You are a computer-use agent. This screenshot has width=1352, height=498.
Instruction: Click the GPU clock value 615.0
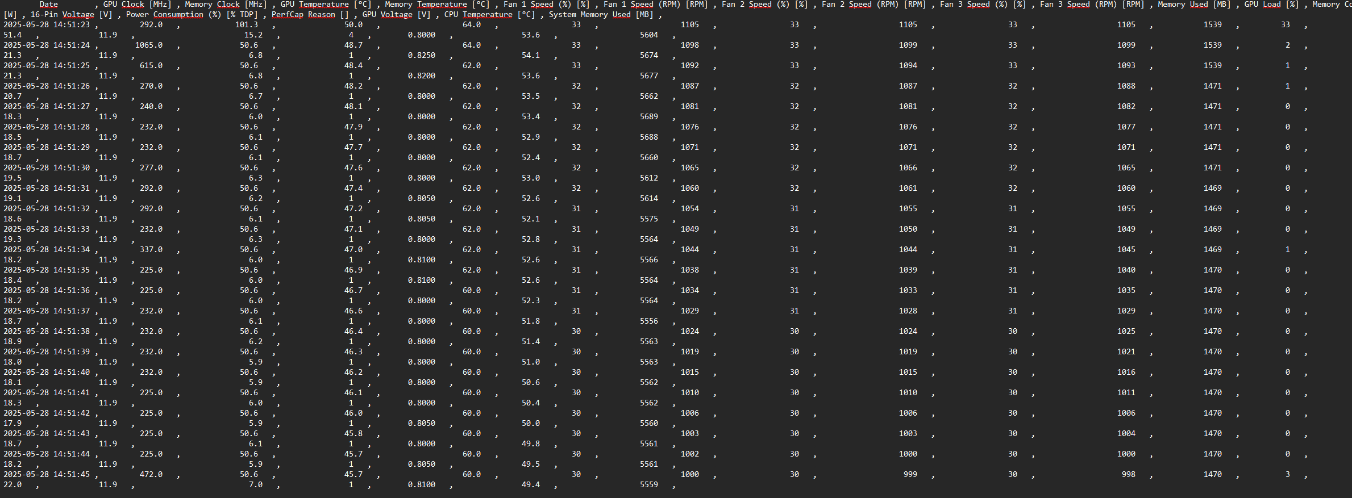pos(151,66)
